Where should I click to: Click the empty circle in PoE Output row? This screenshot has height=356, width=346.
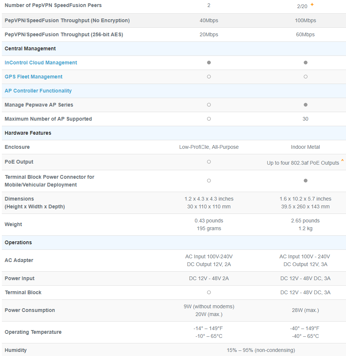click(209, 162)
